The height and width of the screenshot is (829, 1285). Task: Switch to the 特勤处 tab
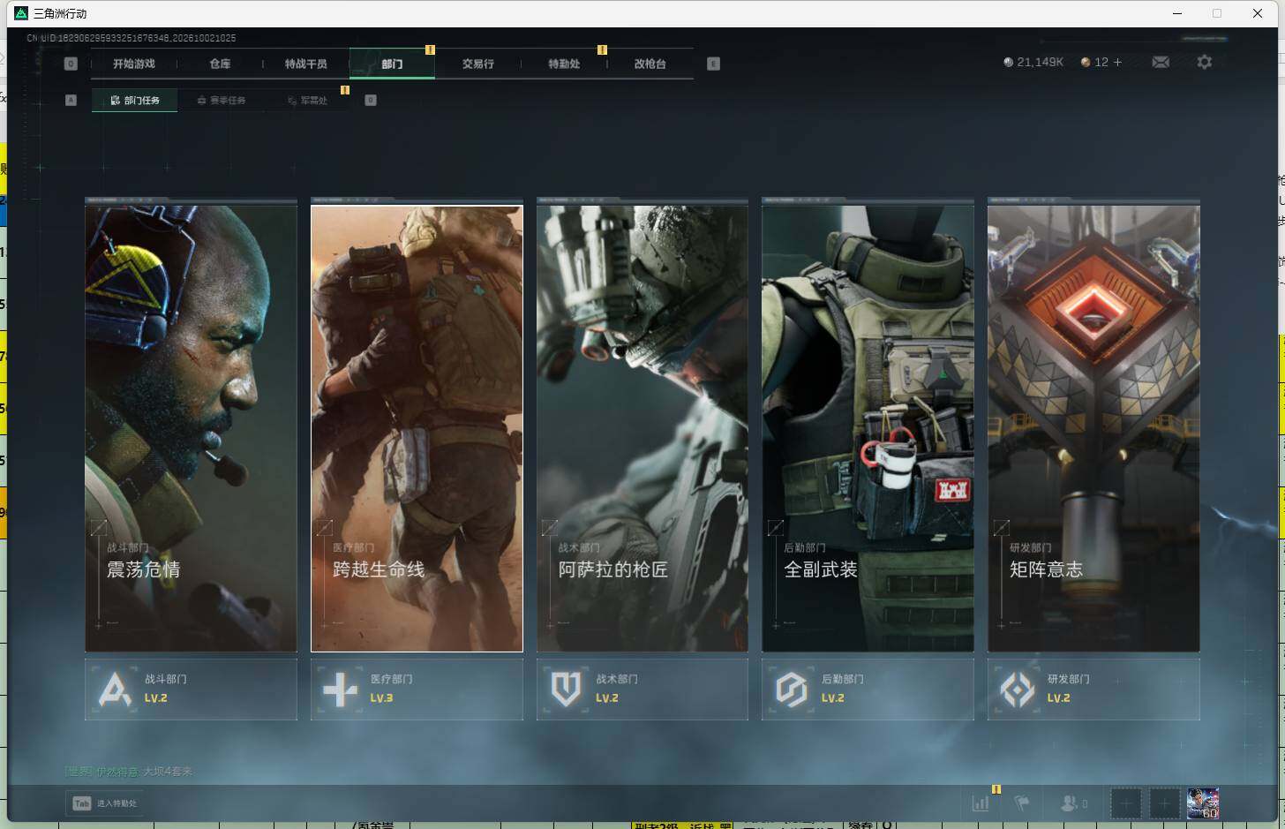point(564,64)
